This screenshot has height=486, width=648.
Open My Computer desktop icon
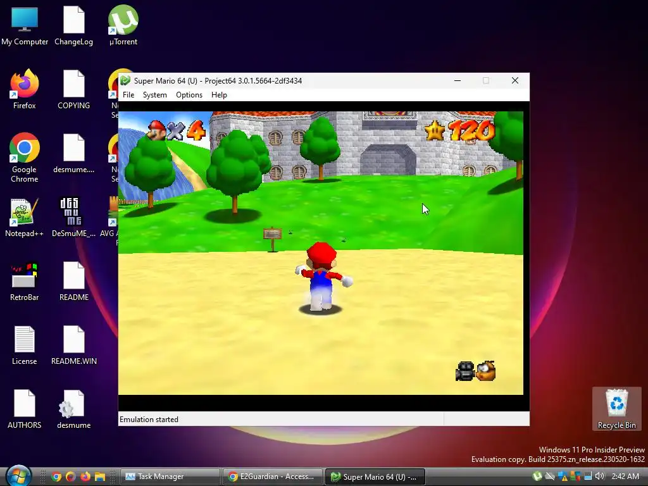coord(25,25)
